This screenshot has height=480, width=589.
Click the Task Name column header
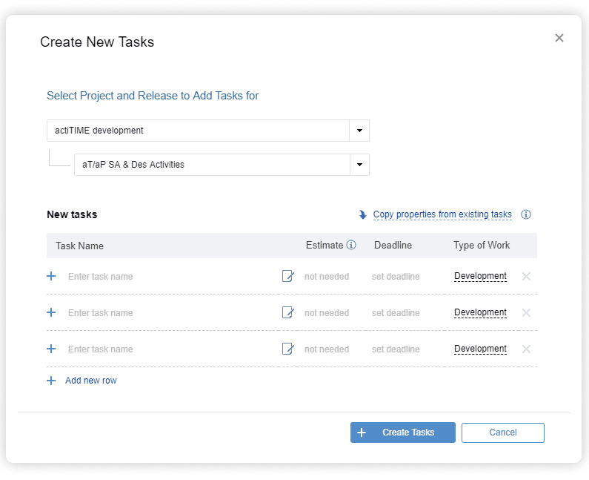79,246
